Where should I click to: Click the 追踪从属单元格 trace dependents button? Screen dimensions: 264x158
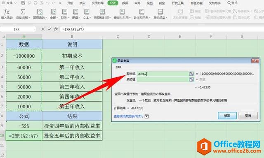[x=218, y=17]
